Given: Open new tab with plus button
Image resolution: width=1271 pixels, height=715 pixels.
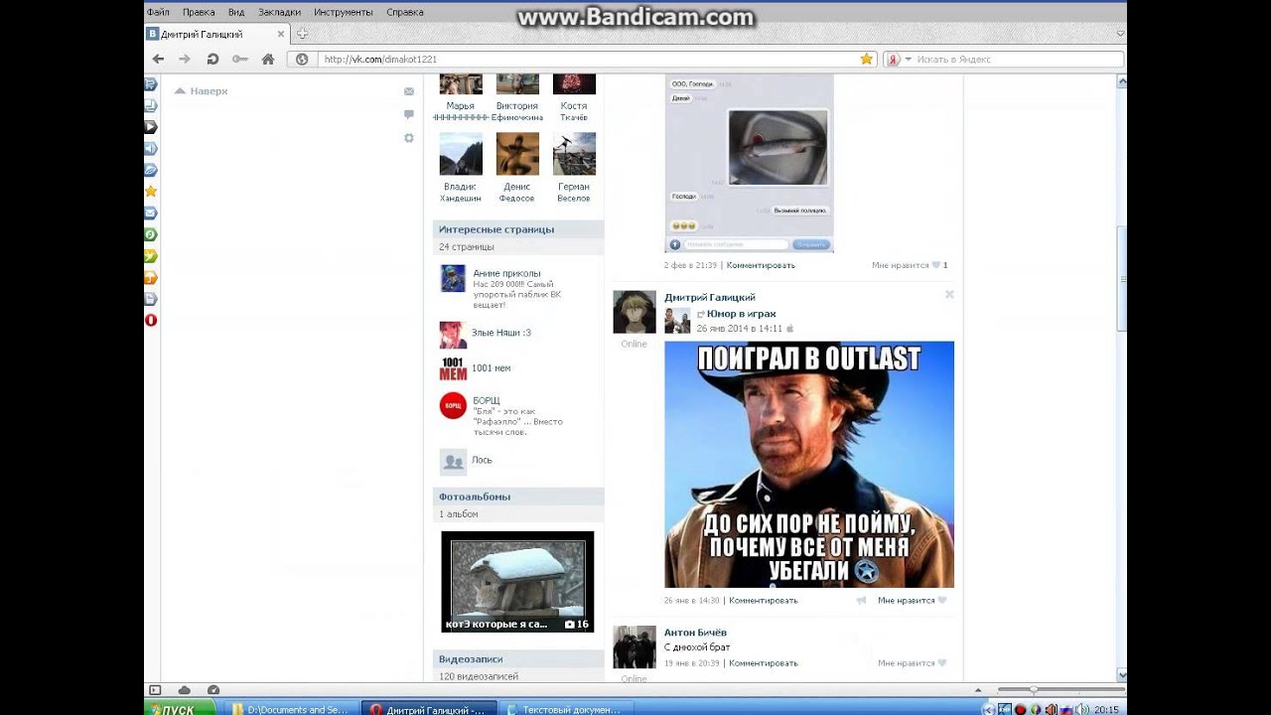Looking at the screenshot, I should pos(302,34).
